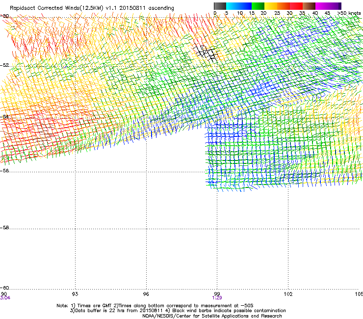The image size is (363, 319).
Task: Click the cluster of black contamination wind barbs
Action: tap(206, 53)
